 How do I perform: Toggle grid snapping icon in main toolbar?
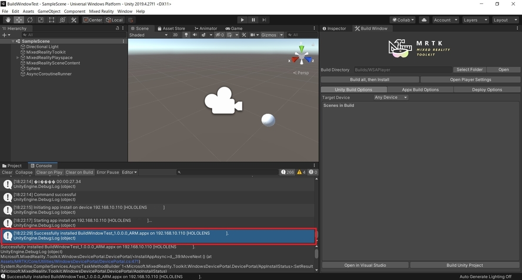click(130, 20)
